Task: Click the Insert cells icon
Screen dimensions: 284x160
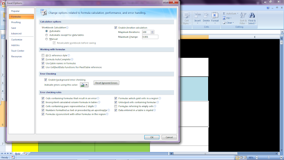Action: point(197,15)
